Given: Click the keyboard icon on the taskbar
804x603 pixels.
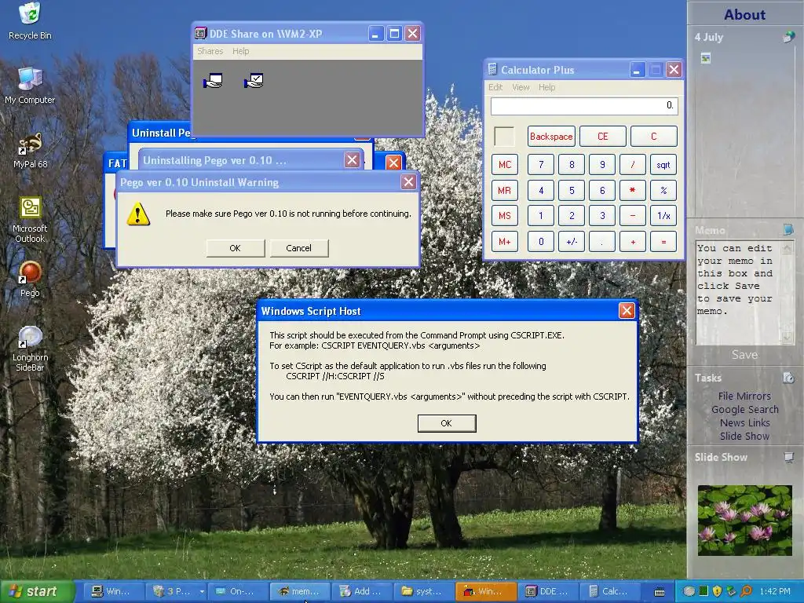Looking at the screenshot, I should pyautogui.click(x=660, y=592).
